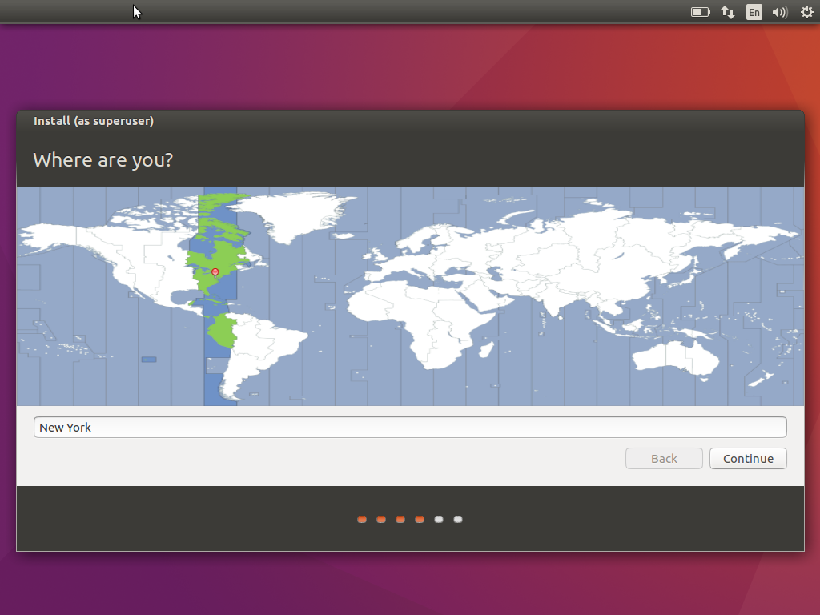Click the "Where are you?" heading
Image resolution: width=820 pixels, height=615 pixels.
pyautogui.click(x=103, y=160)
